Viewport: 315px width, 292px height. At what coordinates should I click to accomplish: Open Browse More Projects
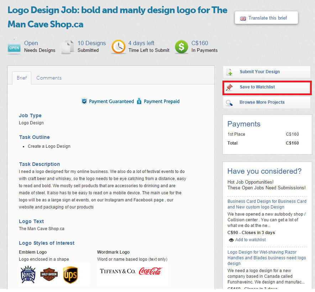point(267,102)
